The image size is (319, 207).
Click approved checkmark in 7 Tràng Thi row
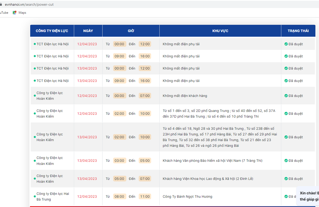tap(286, 161)
